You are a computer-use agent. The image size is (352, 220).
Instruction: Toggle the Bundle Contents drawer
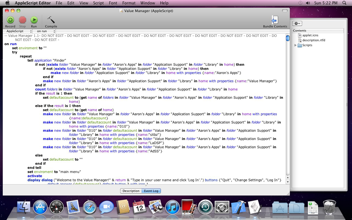[x=275, y=20]
